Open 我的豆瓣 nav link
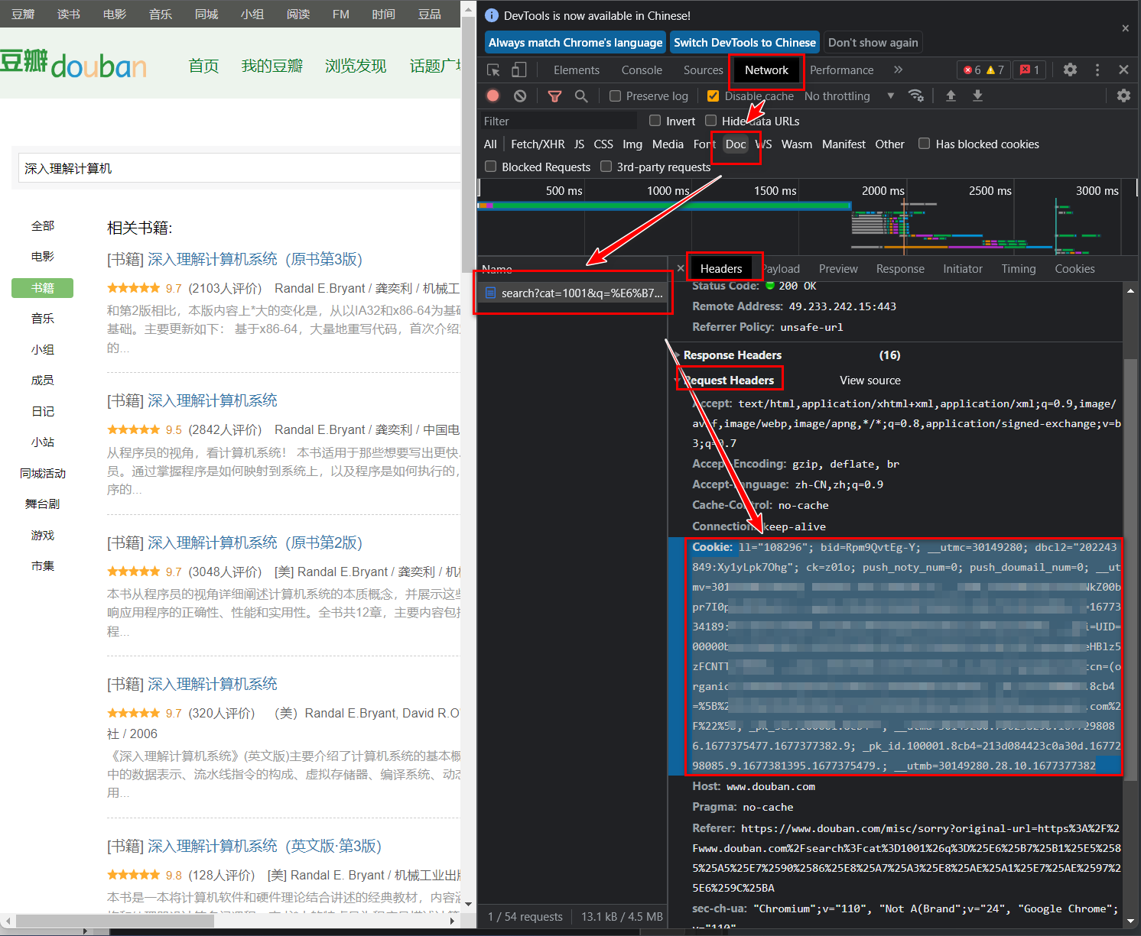 pyautogui.click(x=272, y=66)
